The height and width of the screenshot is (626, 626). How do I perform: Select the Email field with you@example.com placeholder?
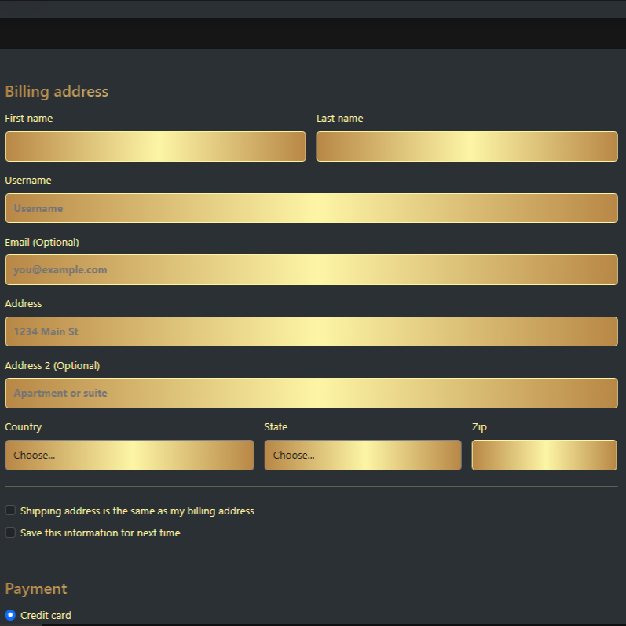[x=311, y=269]
